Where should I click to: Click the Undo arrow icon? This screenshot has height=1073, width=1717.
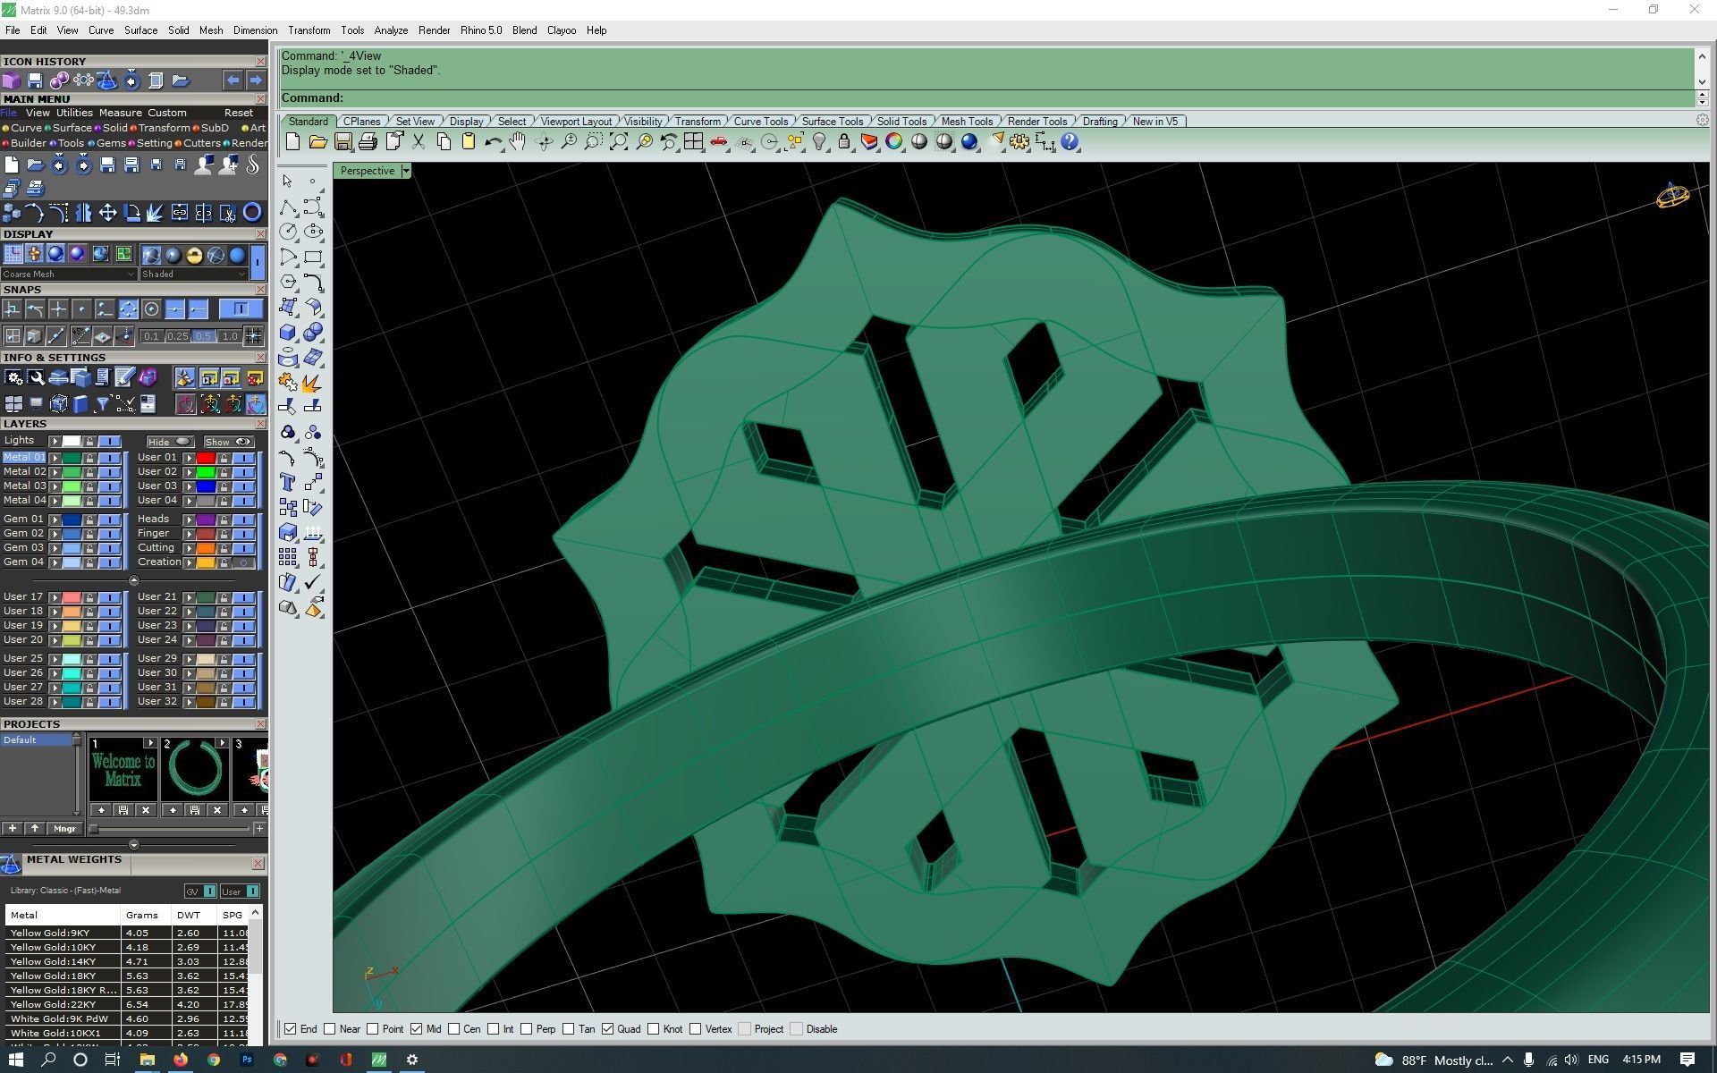pos(494,141)
